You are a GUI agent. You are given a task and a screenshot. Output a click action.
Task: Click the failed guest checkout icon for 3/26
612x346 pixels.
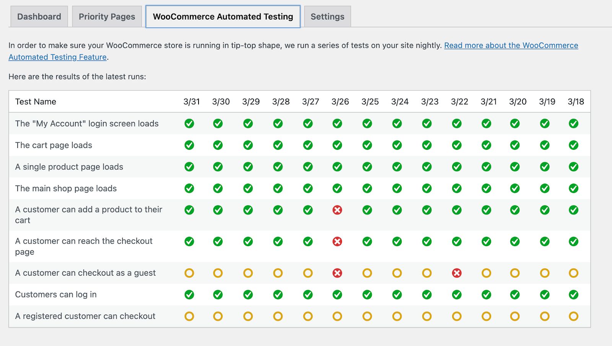337,273
